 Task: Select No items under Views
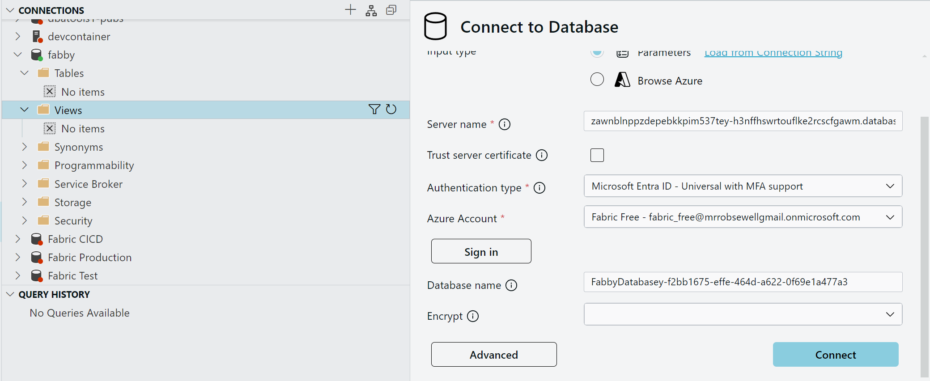(x=83, y=129)
